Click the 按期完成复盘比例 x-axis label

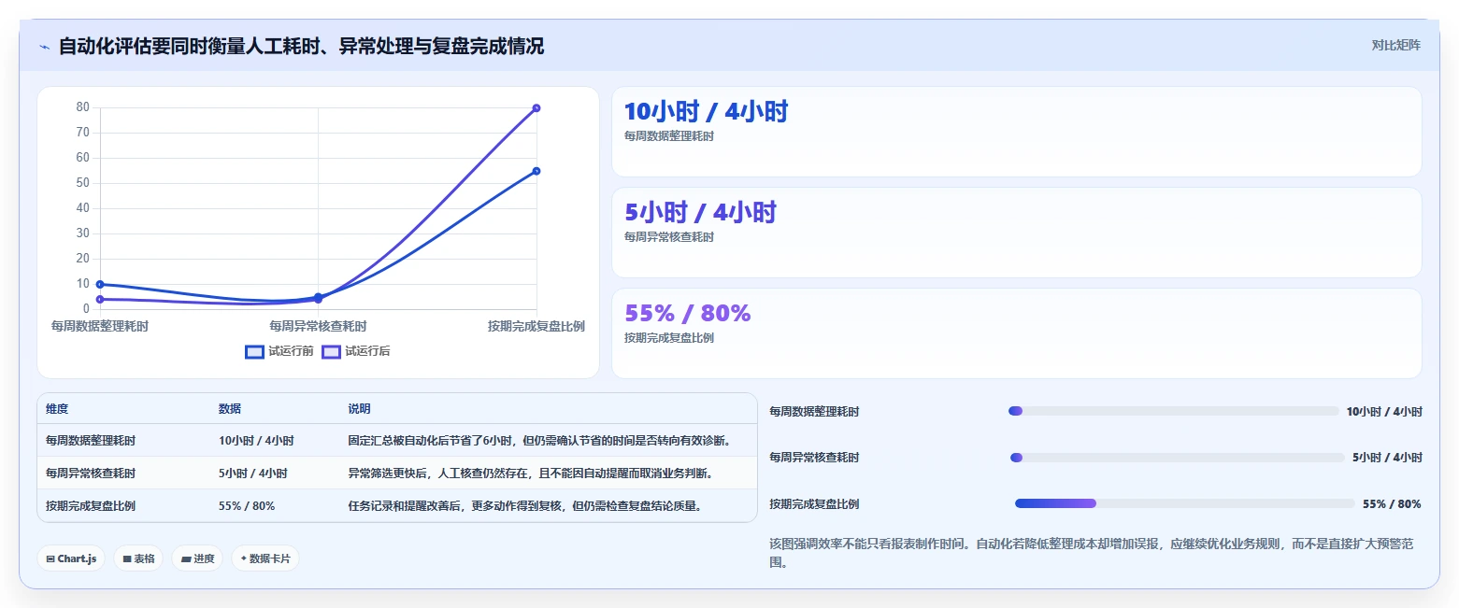pos(536,326)
